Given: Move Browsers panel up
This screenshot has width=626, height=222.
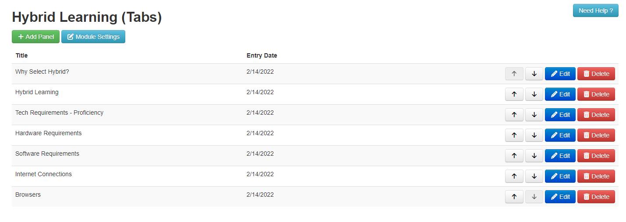Looking at the screenshot, I should (x=514, y=197).
